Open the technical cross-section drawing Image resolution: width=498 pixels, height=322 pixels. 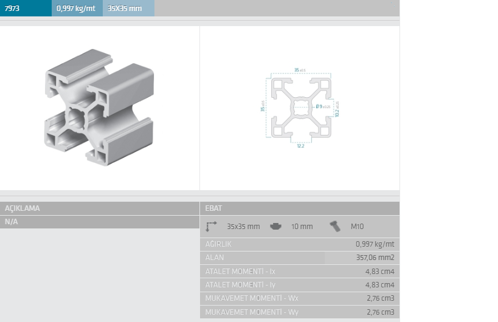(300, 108)
